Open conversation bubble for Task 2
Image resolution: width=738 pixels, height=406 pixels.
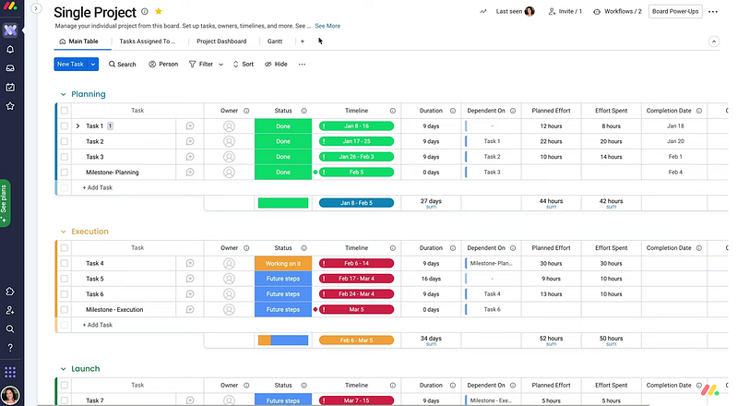click(x=190, y=141)
